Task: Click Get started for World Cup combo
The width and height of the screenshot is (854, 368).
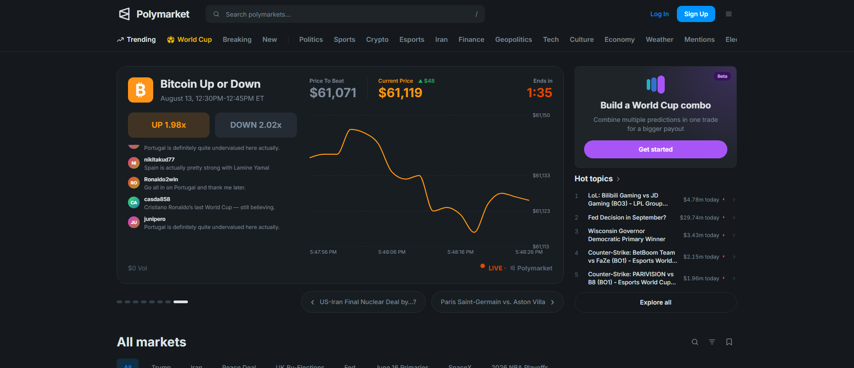Action: pyautogui.click(x=656, y=149)
